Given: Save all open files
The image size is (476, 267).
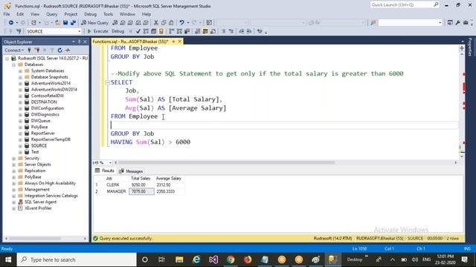Looking at the screenshot, I should point(73,23).
